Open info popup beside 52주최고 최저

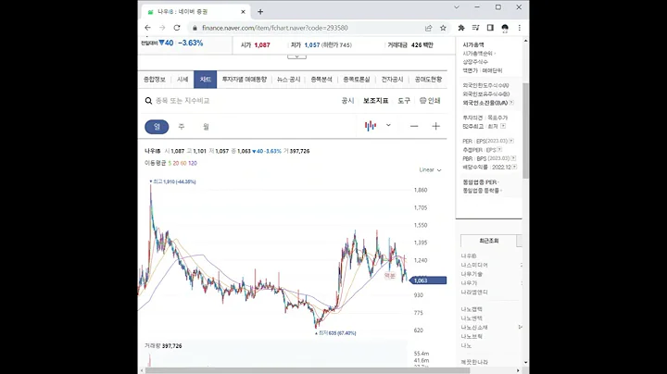coord(503,126)
